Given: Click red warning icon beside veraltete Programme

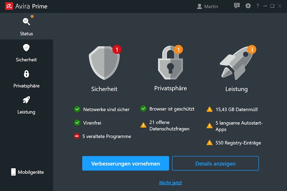Looking at the screenshot, I should pyautogui.click(x=77, y=136).
